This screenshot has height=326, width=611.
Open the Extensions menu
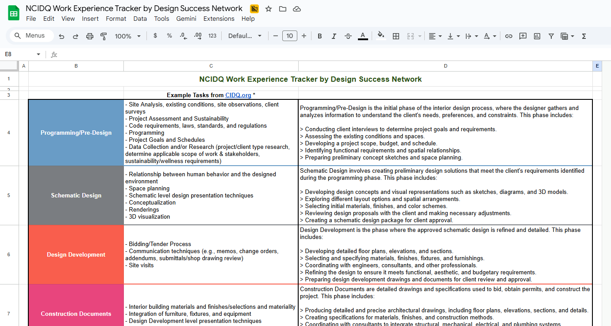[219, 19]
